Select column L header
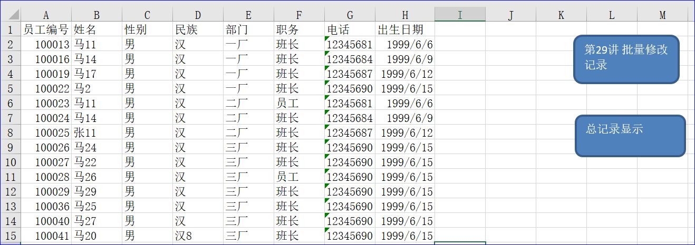This screenshot has width=695, height=245. pyautogui.click(x=612, y=15)
